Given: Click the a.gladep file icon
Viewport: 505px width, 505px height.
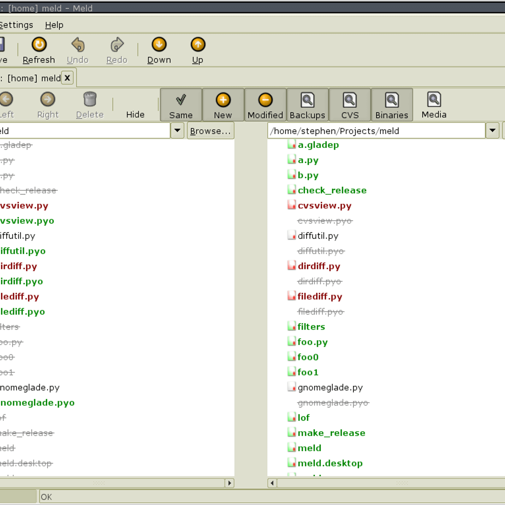Looking at the screenshot, I should click(292, 144).
